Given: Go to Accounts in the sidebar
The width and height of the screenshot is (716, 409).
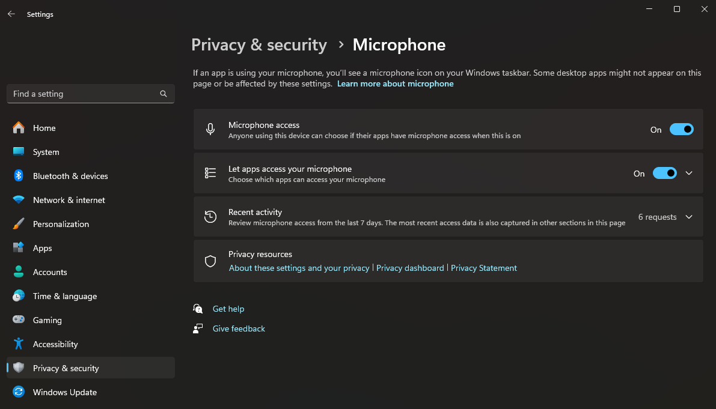Looking at the screenshot, I should [50, 272].
